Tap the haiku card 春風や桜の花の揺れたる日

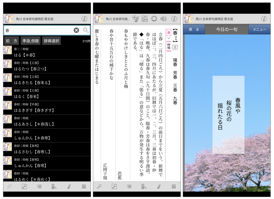(x=228, y=114)
